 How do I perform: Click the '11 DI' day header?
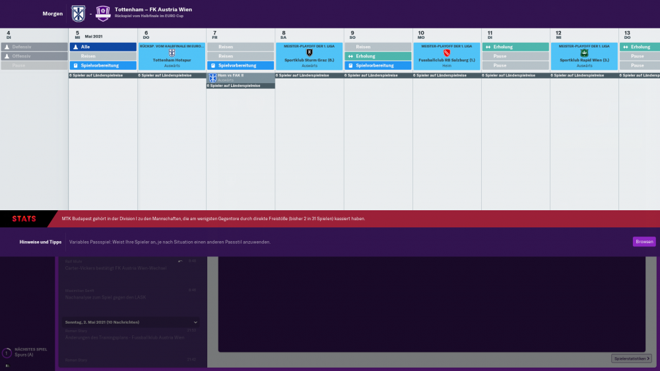click(490, 35)
